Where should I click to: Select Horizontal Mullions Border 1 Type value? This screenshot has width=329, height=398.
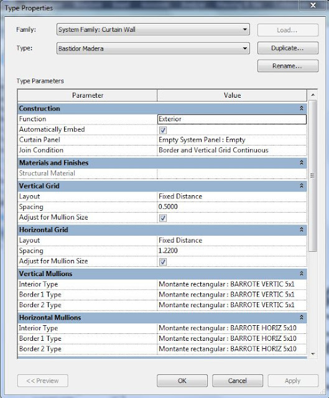tap(232, 338)
